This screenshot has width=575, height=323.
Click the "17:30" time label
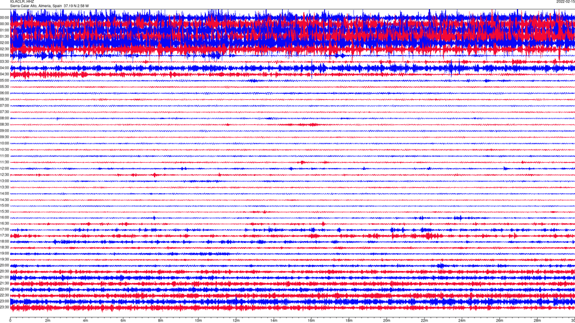tap(4, 236)
